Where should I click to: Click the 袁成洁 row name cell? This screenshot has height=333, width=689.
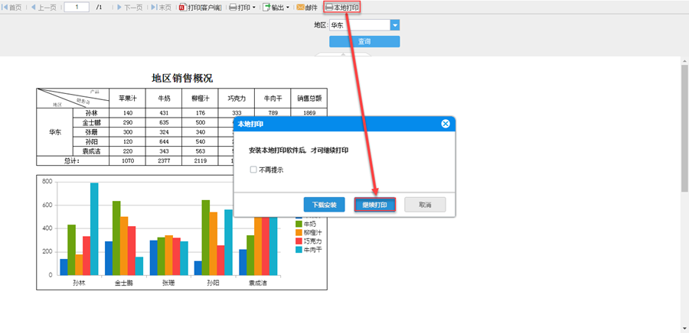click(x=91, y=150)
